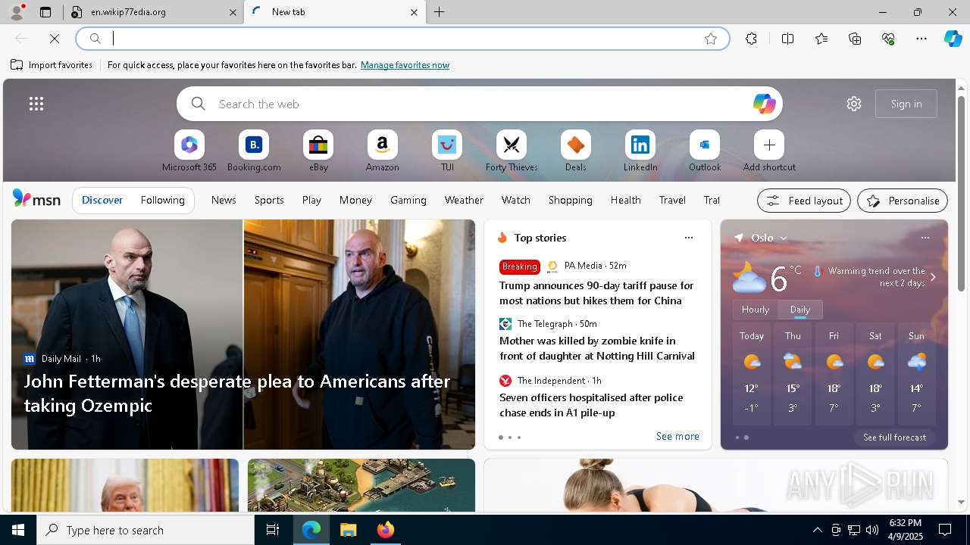This screenshot has height=545, width=970.
Task: Expand the Oslo location dropdown
Action: 784,238
